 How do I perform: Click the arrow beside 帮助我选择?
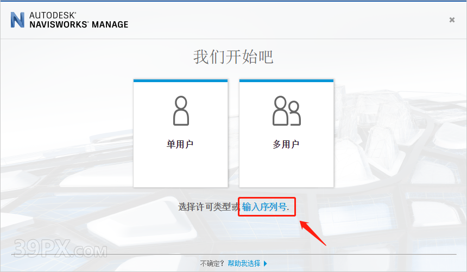coord(266,264)
